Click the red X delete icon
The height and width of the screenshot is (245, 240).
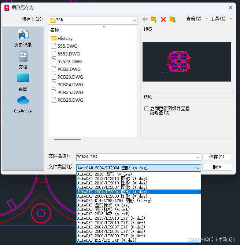pos(163,19)
